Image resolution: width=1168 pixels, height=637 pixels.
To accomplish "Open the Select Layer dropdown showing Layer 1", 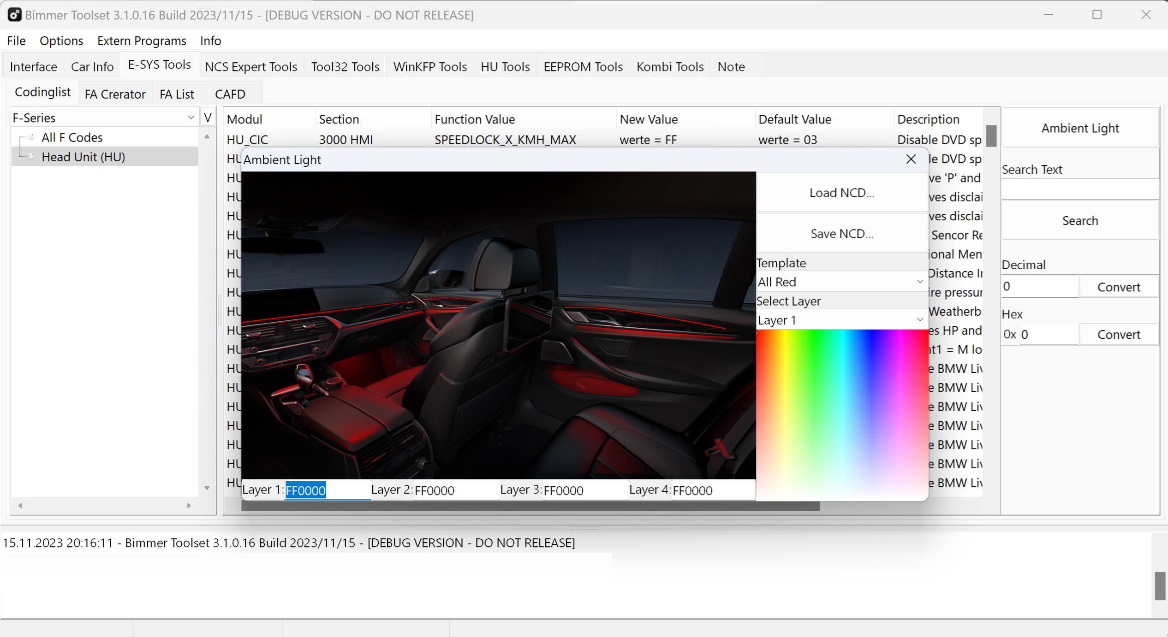I will [x=841, y=320].
